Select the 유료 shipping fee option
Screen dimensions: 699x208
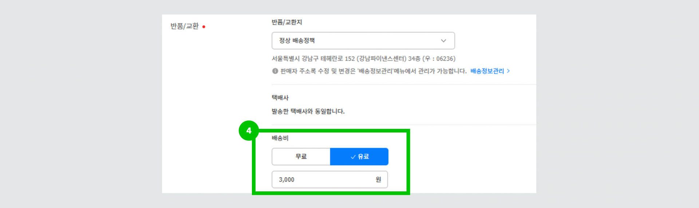[359, 156]
